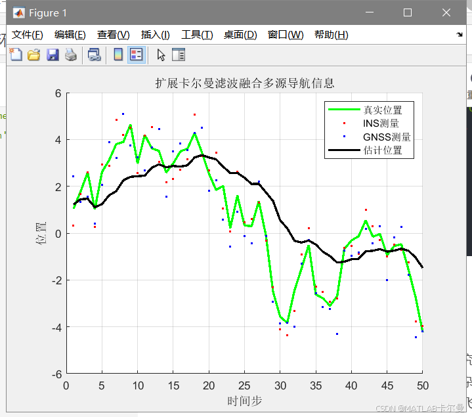Viewport: 472px width, 417px height.
Task: Open the 工具(T) menu
Action: (x=197, y=35)
